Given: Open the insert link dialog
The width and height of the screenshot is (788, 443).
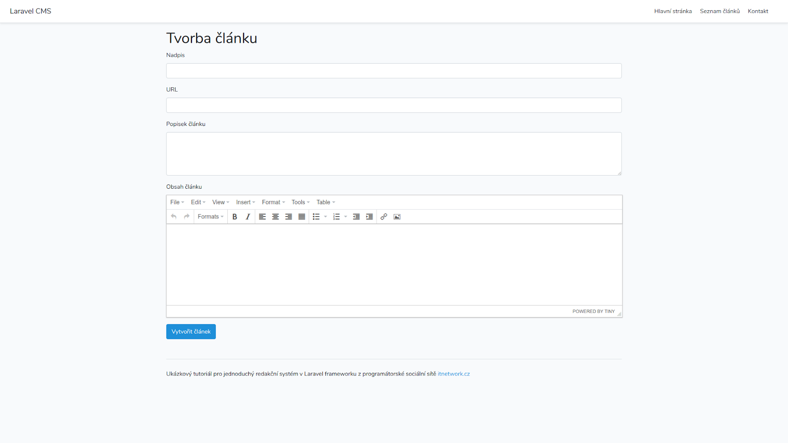Looking at the screenshot, I should click(x=384, y=217).
